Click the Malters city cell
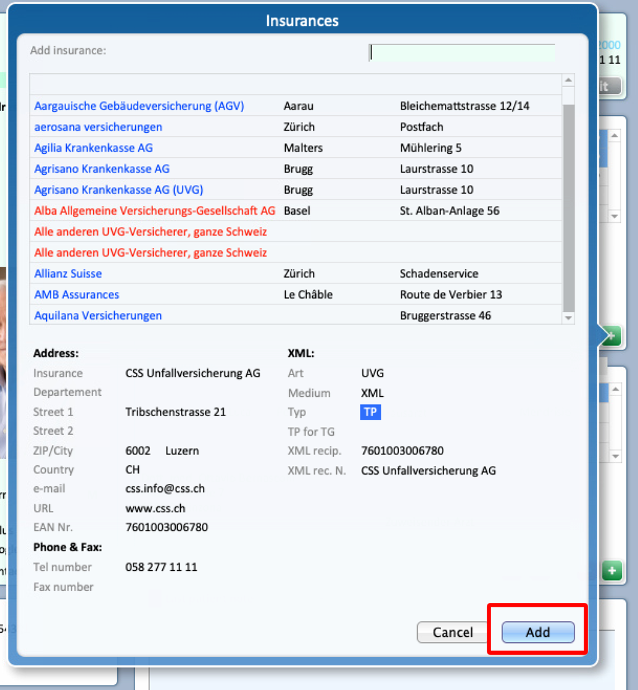 click(303, 148)
